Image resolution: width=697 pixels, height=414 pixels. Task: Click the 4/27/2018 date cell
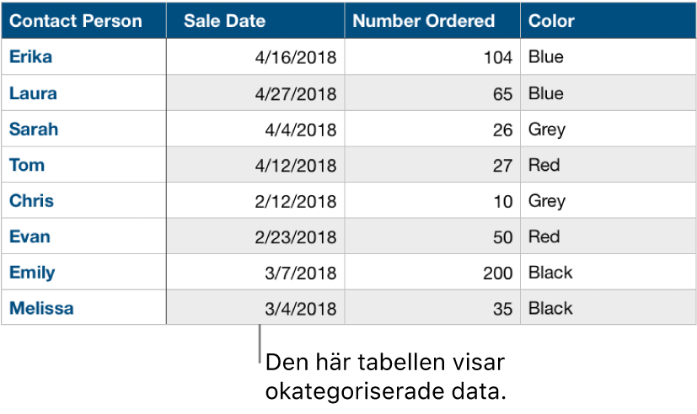295,94
